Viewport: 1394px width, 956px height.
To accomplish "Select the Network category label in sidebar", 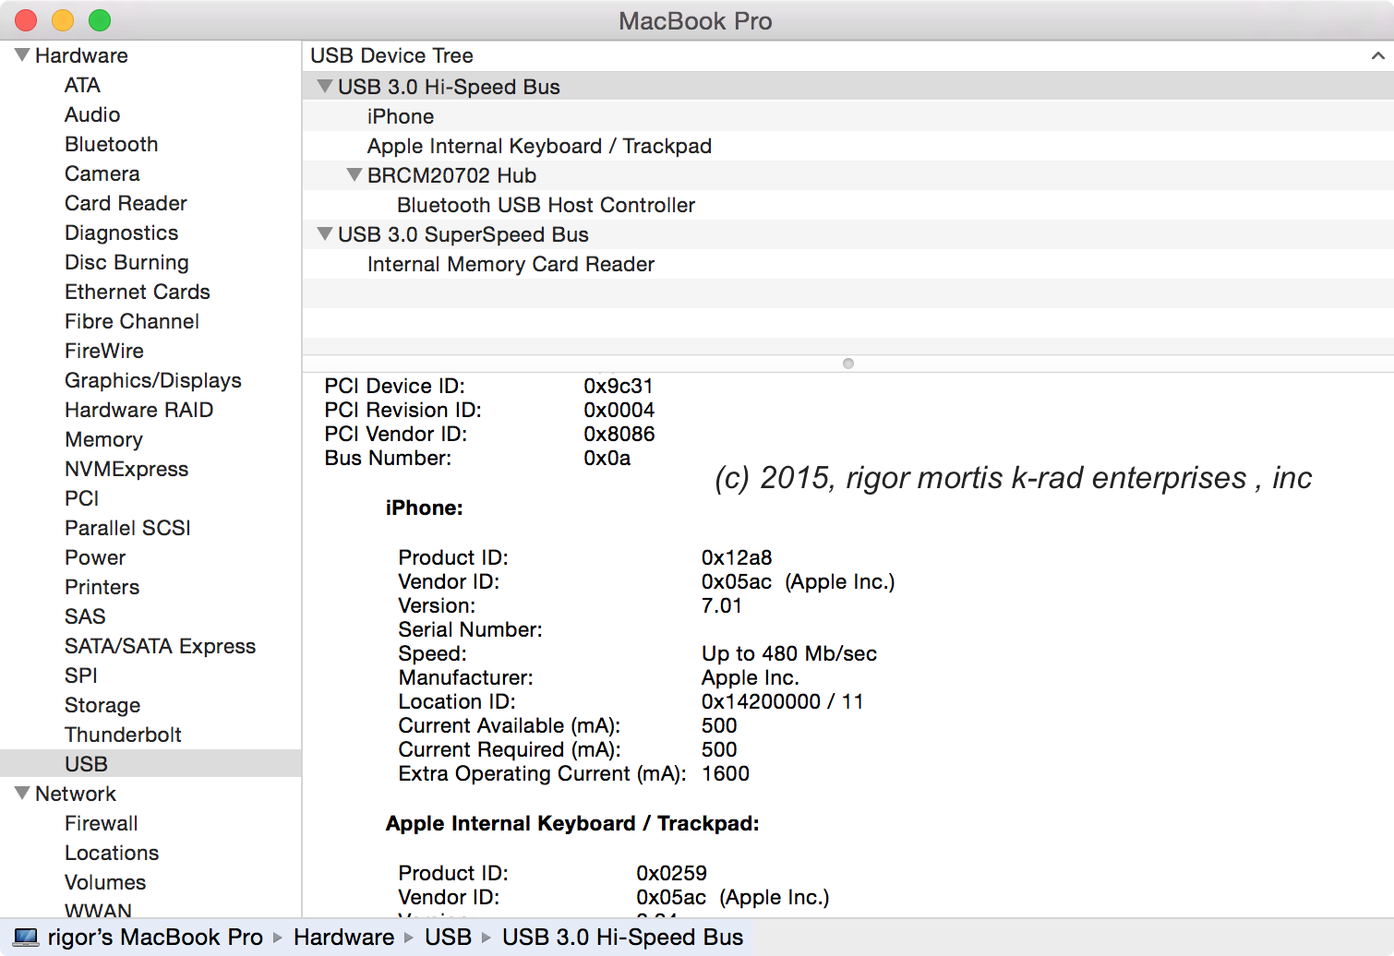I will click(76, 794).
